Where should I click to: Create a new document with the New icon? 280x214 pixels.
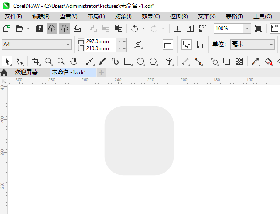point(7,28)
